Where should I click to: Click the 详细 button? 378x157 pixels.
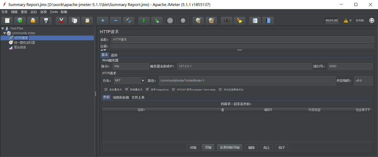(x=193, y=148)
